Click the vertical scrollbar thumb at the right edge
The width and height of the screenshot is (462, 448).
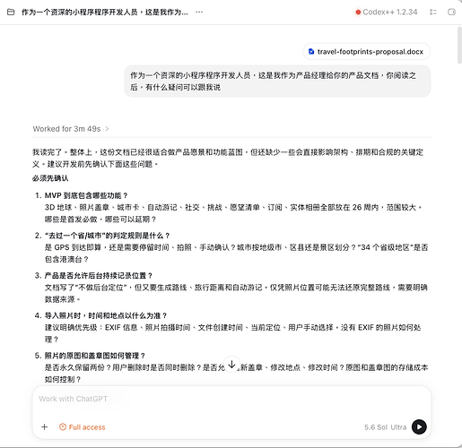click(459, 45)
